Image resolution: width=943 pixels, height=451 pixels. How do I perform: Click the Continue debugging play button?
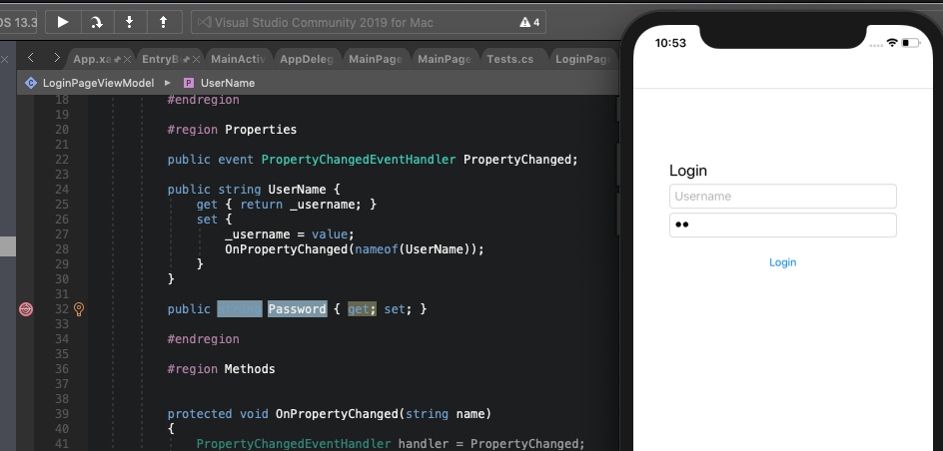click(63, 23)
